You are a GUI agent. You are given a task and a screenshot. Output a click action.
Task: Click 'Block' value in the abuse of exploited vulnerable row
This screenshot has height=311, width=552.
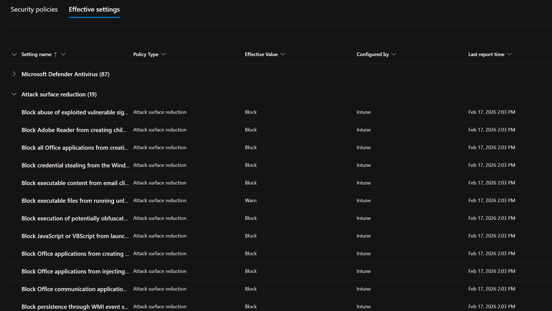251,112
